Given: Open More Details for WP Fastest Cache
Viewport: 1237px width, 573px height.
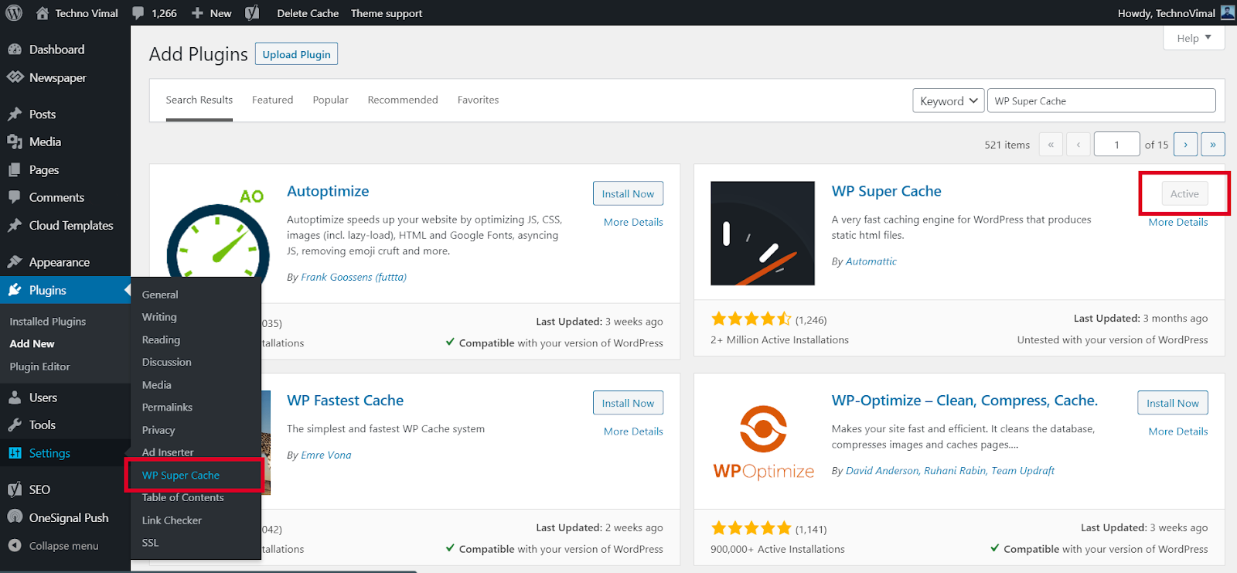Looking at the screenshot, I should [633, 431].
